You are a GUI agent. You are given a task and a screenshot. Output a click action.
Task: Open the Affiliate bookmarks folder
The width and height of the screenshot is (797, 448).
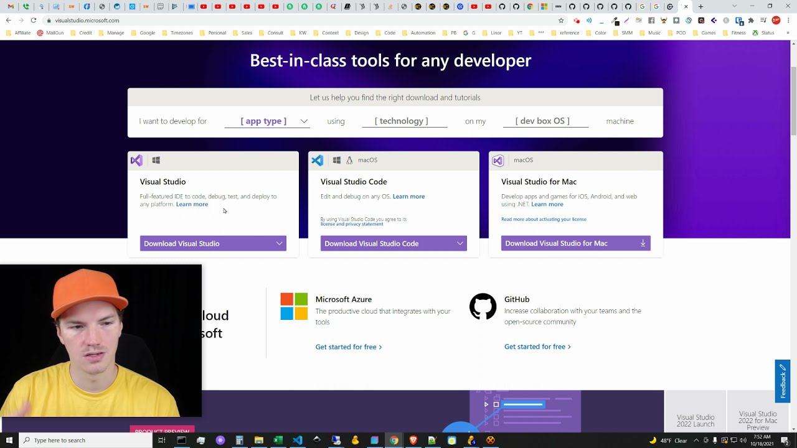pyautogui.click(x=19, y=33)
